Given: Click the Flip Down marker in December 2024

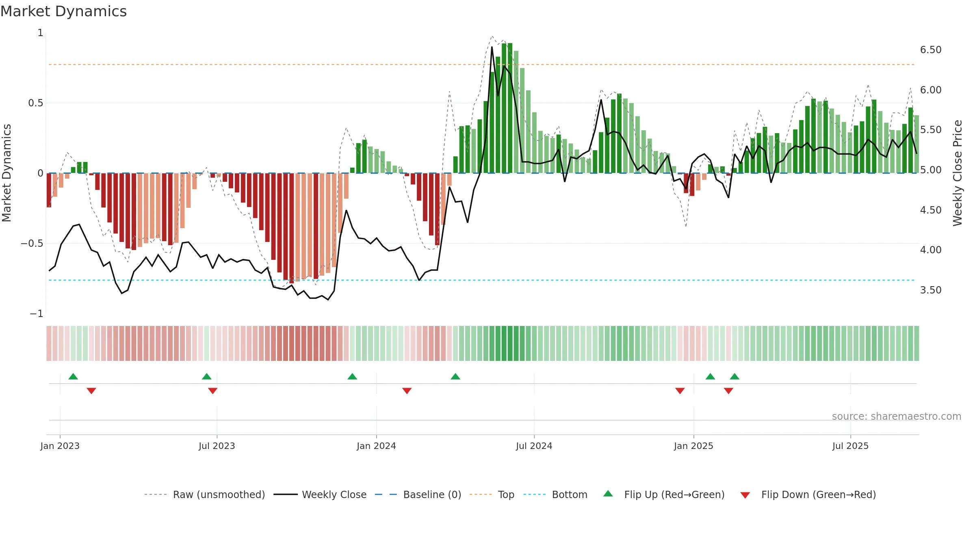Looking at the screenshot, I should pyautogui.click(x=680, y=391).
